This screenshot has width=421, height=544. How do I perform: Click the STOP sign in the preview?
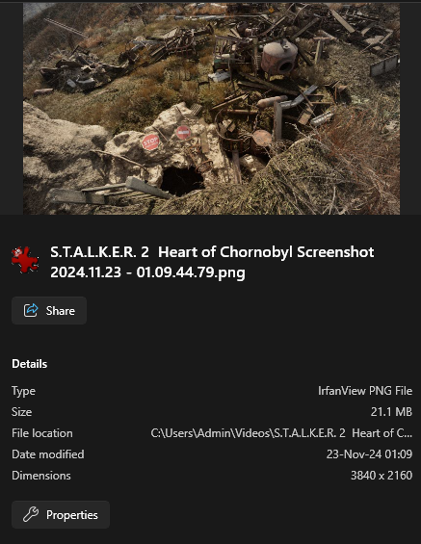pyautogui.click(x=150, y=142)
